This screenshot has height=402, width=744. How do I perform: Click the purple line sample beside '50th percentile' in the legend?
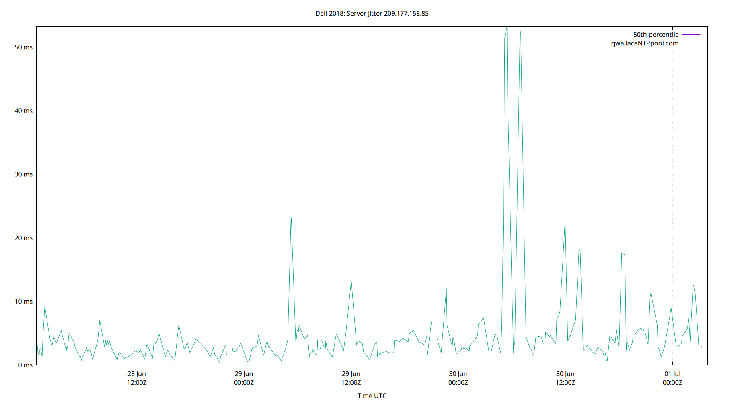pyautogui.click(x=691, y=35)
